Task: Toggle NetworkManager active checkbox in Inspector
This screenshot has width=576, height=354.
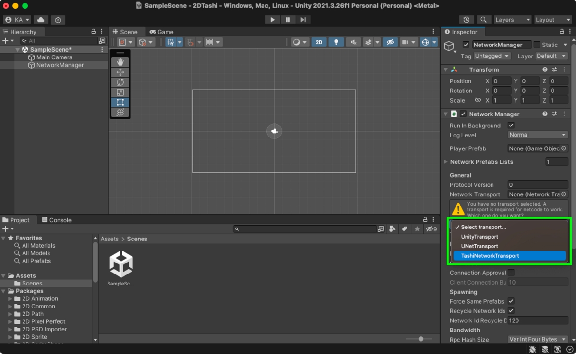Action: (466, 45)
